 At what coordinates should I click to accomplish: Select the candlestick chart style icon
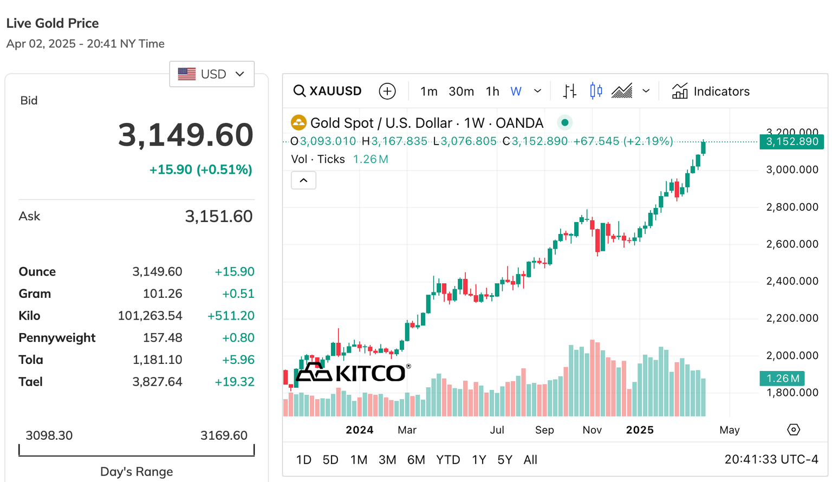coord(596,91)
